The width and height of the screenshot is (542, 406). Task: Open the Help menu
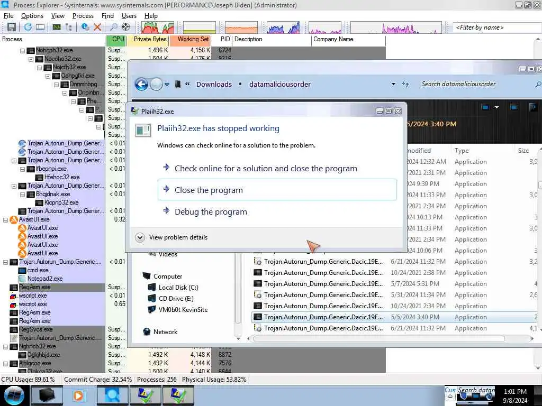coord(151,16)
